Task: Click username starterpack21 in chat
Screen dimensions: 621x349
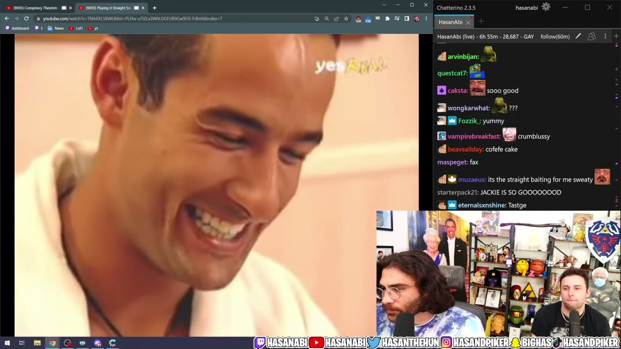Action: pos(458,192)
